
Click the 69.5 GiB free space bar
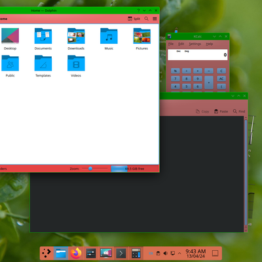click(134, 168)
